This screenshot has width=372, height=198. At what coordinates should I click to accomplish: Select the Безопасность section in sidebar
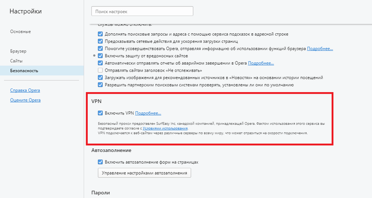coord(42,70)
